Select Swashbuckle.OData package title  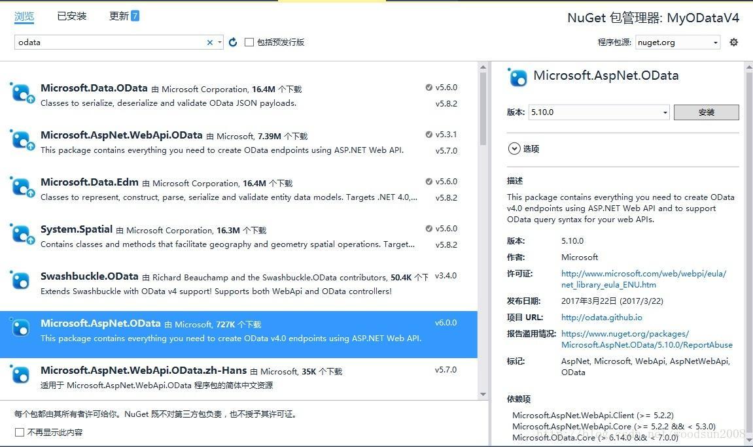[90, 276]
